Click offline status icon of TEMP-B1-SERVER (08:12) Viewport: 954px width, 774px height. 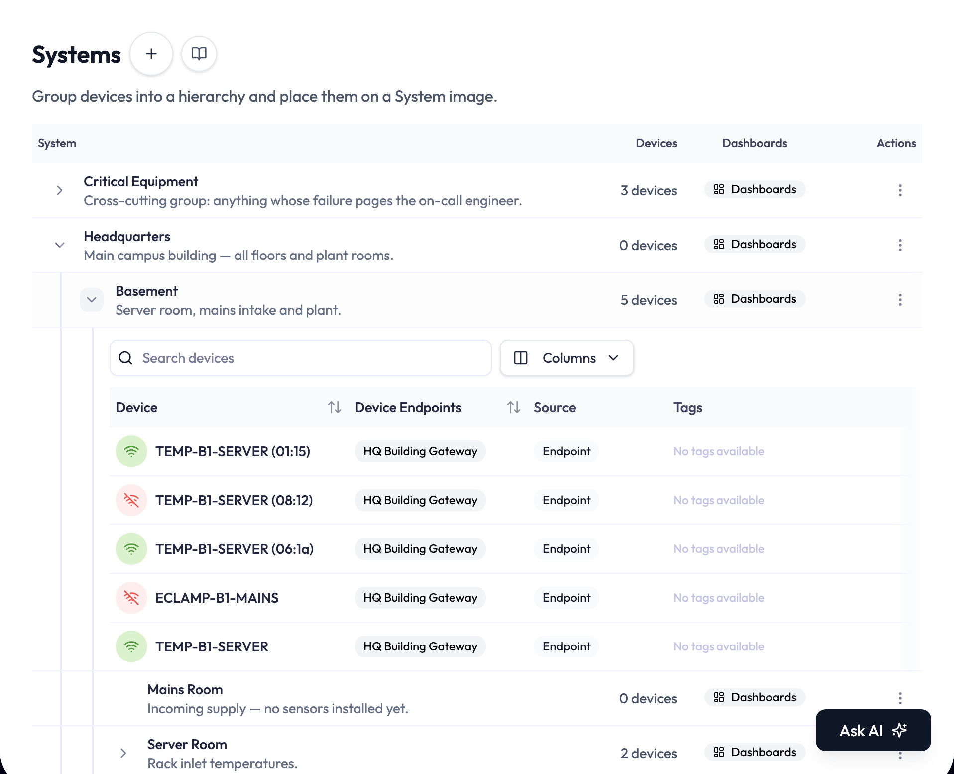pos(131,500)
